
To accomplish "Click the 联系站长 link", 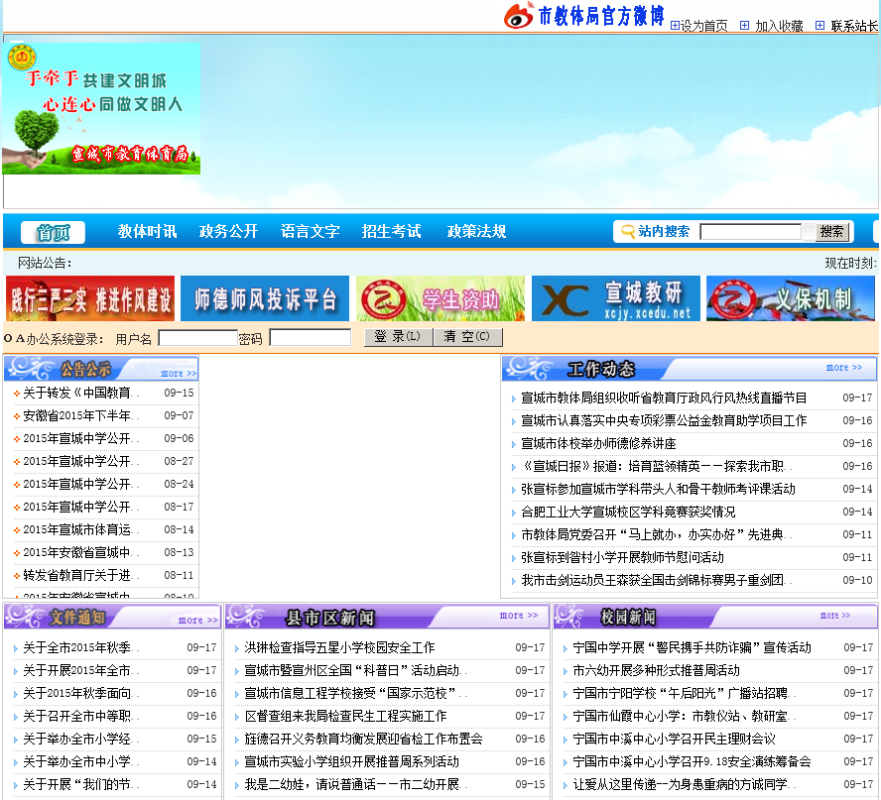I will (854, 26).
